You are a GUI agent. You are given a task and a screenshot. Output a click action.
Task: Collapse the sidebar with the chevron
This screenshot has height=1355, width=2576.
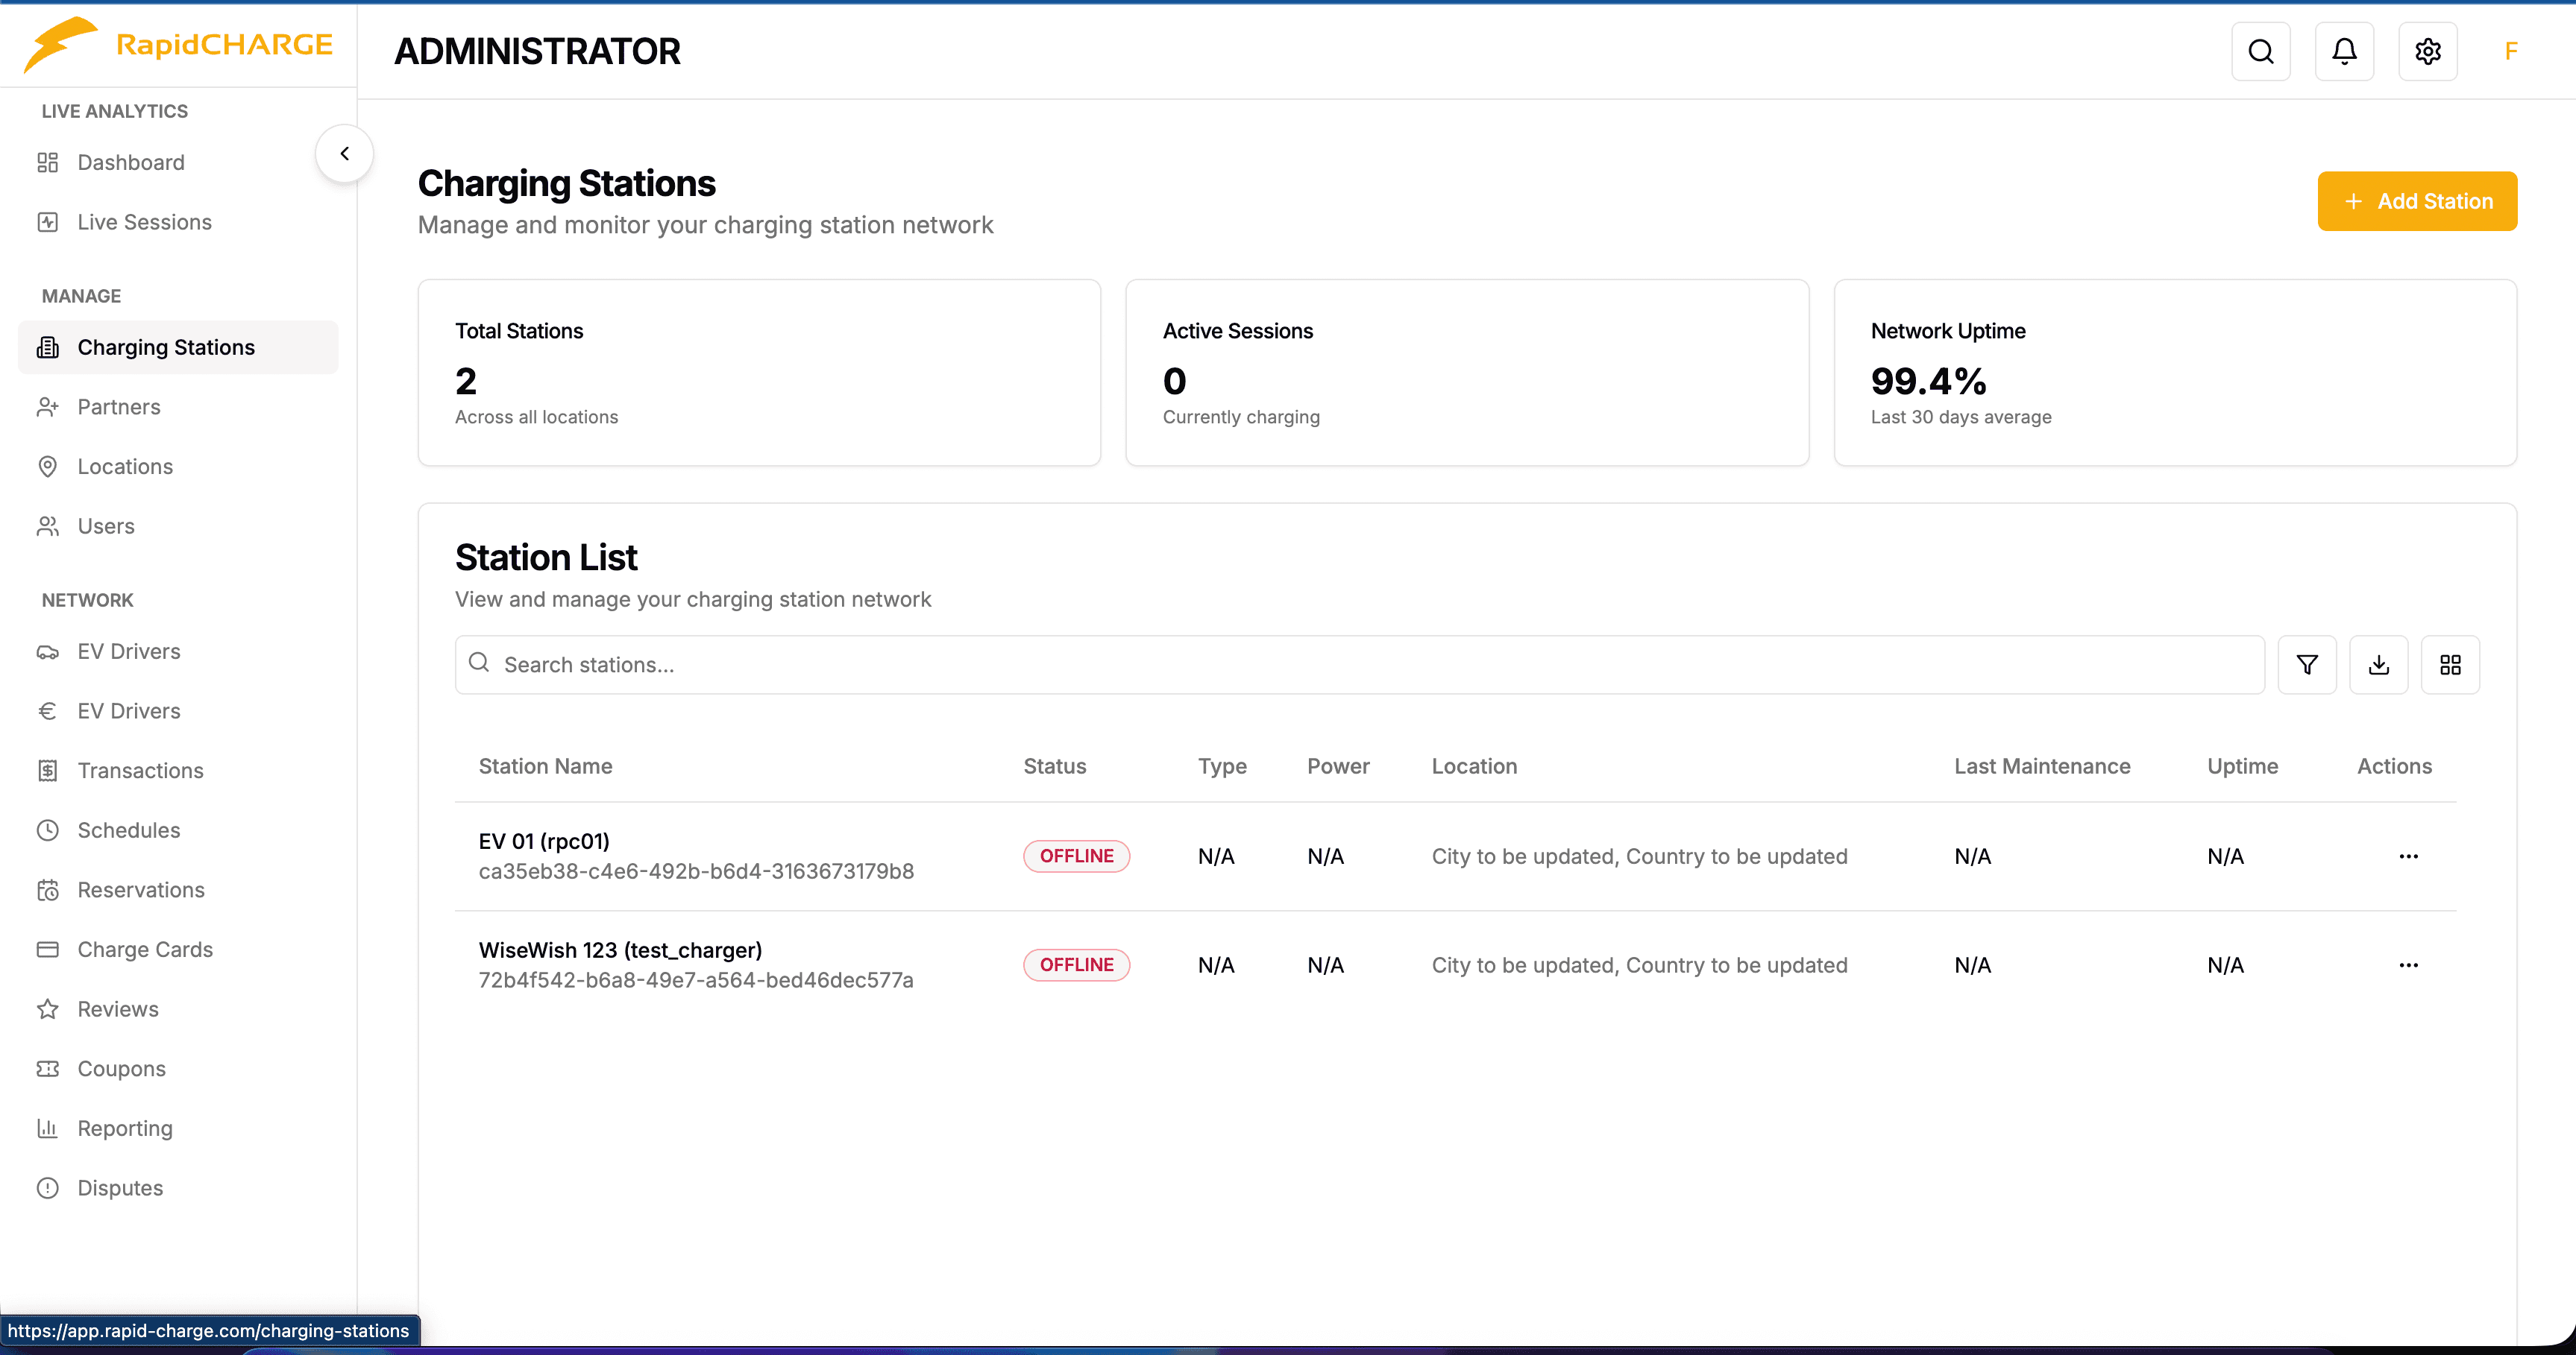344,153
